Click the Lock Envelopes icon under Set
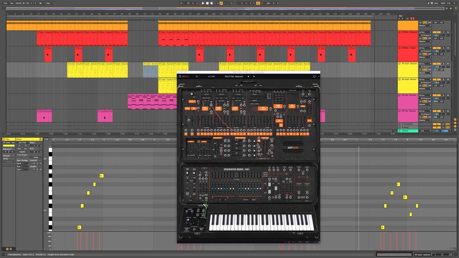Image resolution: width=459 pixels, height=258 pixels. click(x=412, y=19)
